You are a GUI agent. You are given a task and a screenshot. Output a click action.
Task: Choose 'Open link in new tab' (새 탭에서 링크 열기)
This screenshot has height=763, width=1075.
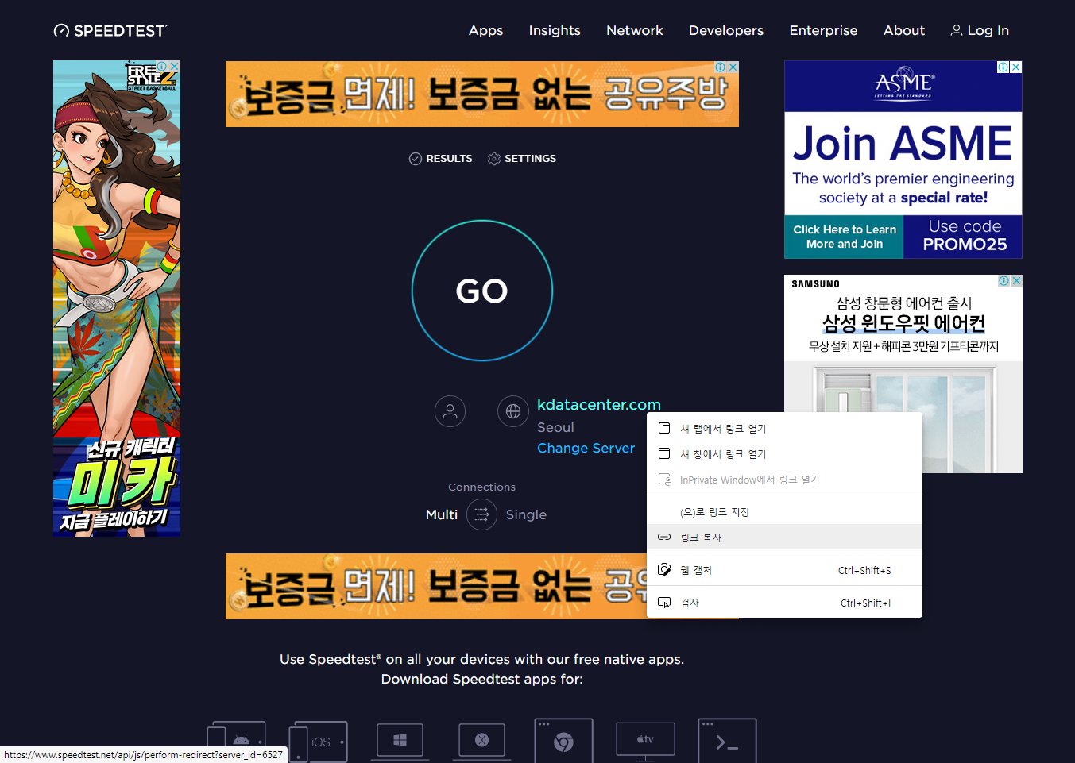[784, 429]
